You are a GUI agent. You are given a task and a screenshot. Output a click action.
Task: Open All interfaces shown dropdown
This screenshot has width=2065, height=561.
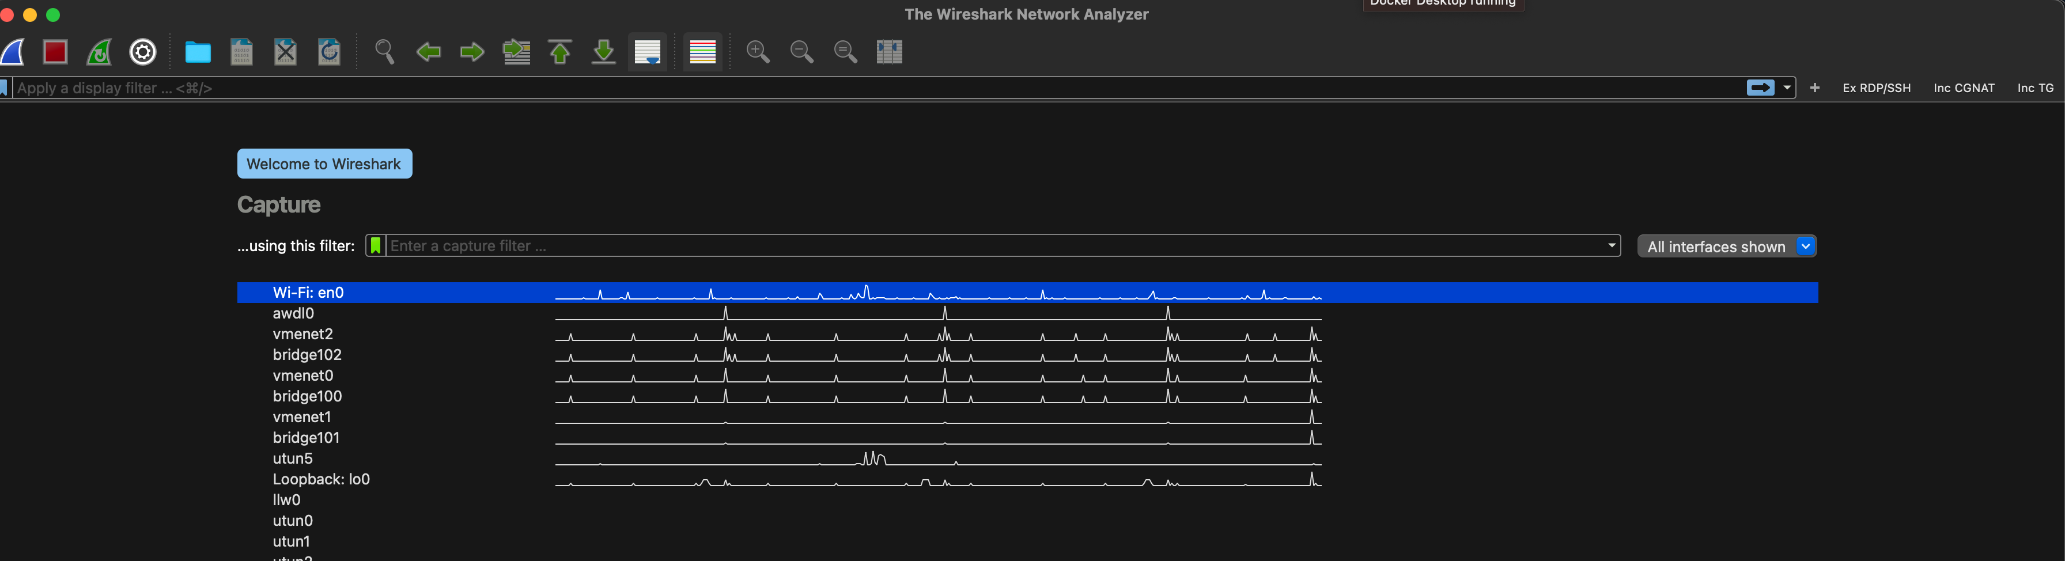[x=1727, y=247]
